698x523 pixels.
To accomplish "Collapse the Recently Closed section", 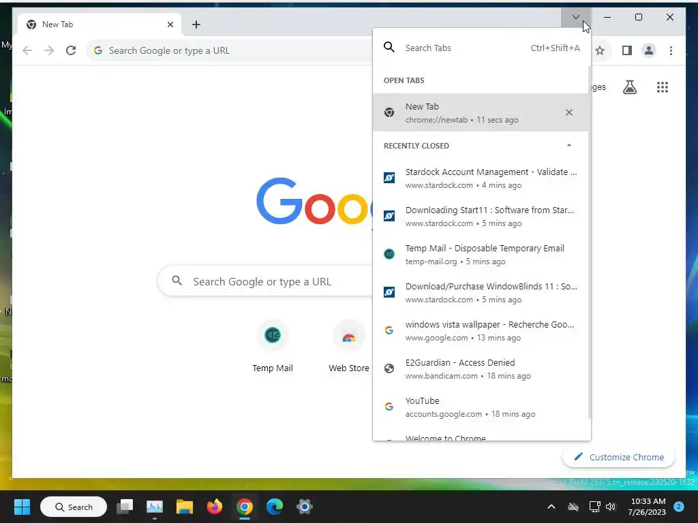I will [x=569, y=146].
